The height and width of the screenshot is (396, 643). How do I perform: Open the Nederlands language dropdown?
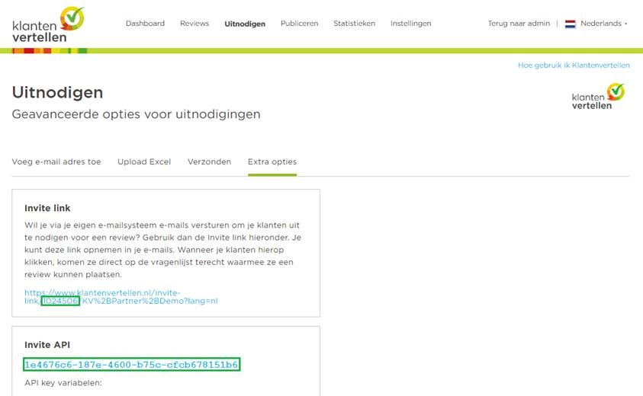(x=603, y=24)
